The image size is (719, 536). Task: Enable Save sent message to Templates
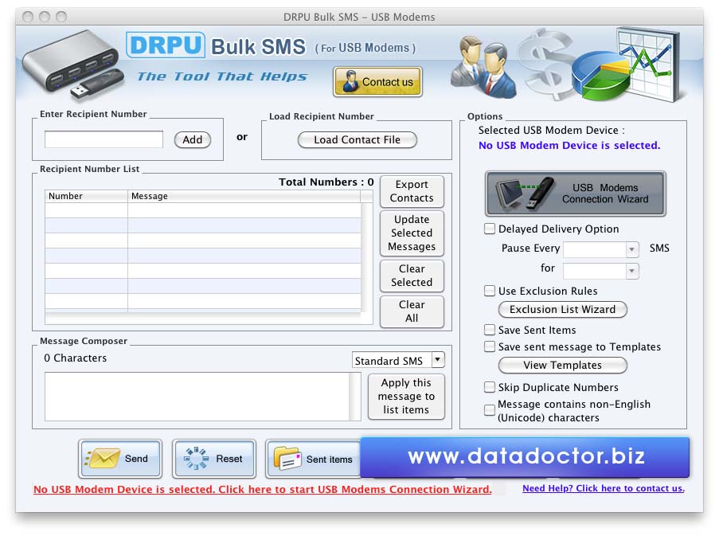point(490,346)
